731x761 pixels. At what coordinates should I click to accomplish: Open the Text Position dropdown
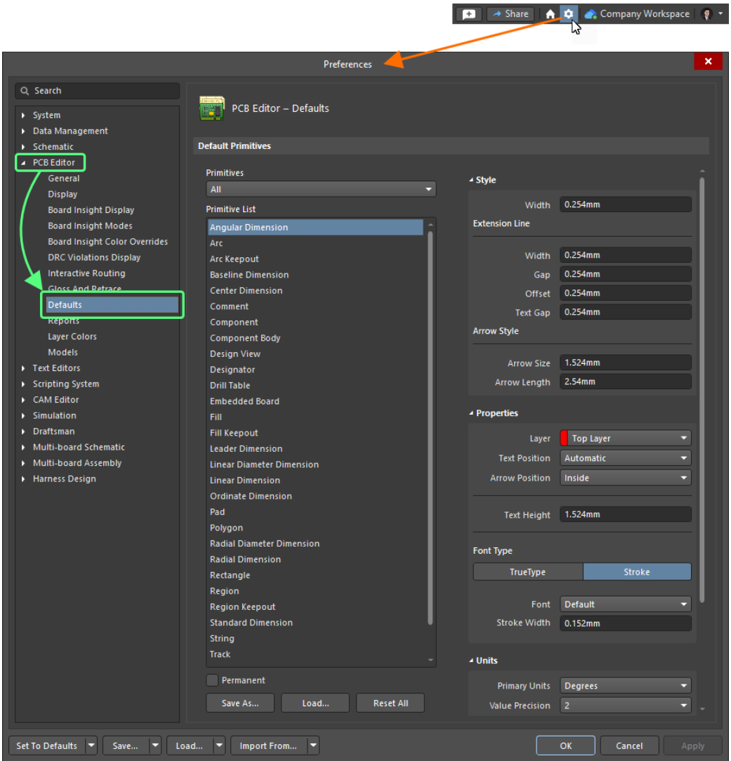(x=626, y=458)
